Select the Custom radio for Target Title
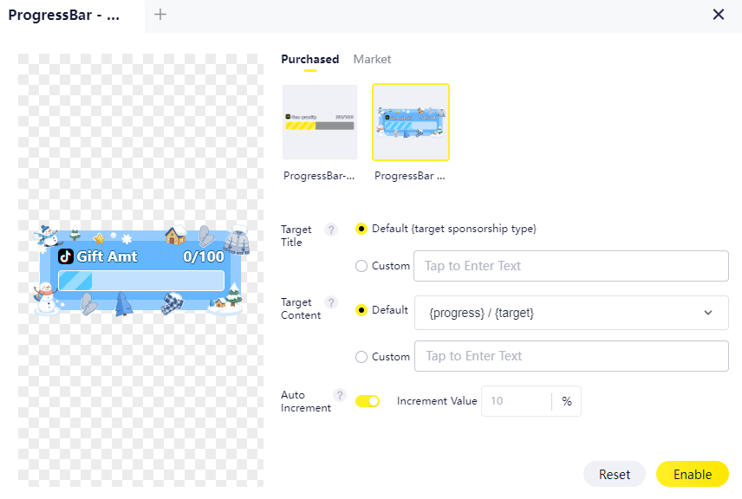The image size is (742, 499). pyautogui.click(x=361, y=266)
